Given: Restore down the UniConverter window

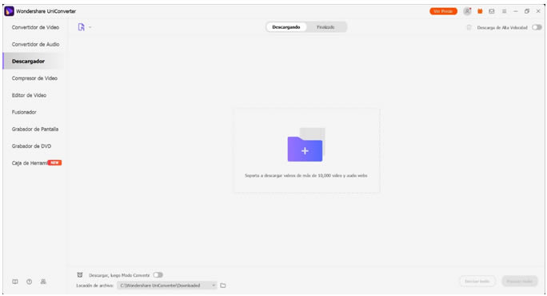Looking at the screenshot, I should coord(527,11).
